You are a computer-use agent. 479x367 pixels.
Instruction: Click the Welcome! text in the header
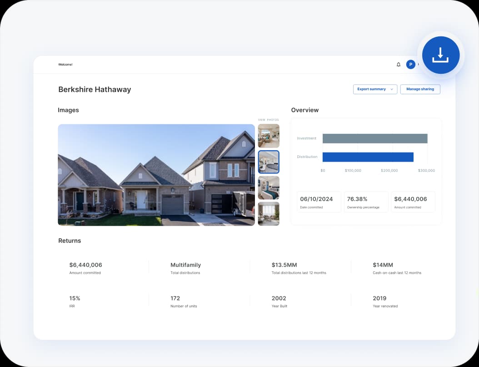[x=65, y=65]
